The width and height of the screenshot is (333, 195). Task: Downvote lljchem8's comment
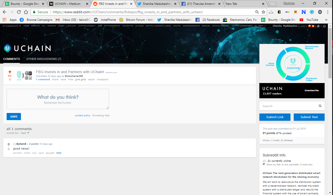(9, 149)
